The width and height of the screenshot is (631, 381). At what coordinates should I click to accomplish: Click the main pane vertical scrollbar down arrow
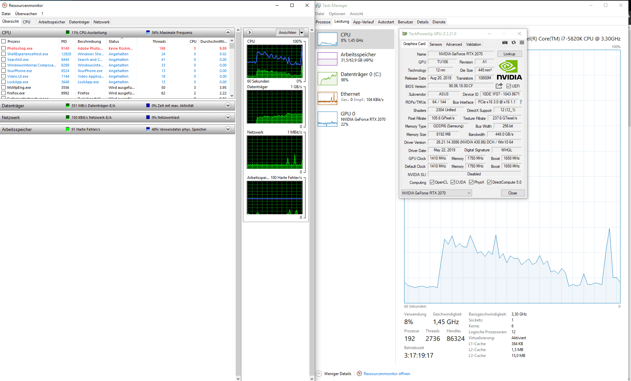(238, 378)
